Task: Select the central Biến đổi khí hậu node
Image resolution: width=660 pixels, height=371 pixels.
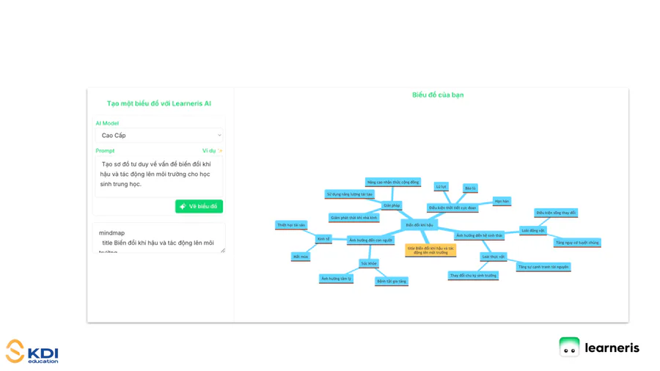Action: [x=419, y=225]
